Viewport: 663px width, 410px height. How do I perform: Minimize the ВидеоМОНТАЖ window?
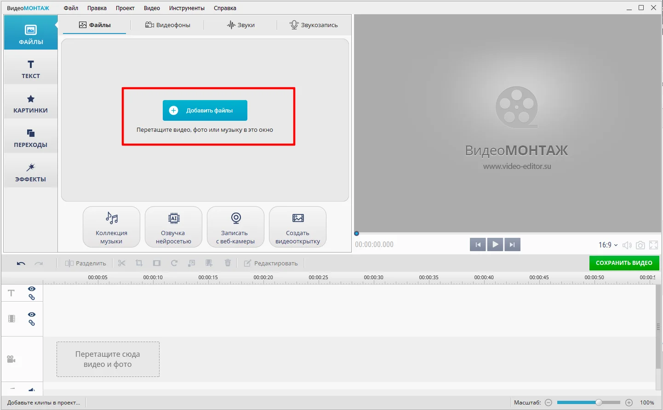[x=629, y=8]
